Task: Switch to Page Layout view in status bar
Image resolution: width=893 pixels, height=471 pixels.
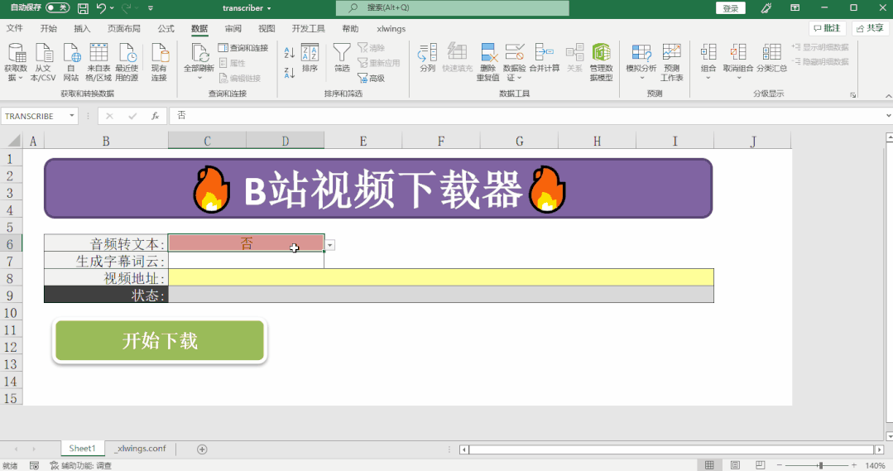Action: [735, 464]
